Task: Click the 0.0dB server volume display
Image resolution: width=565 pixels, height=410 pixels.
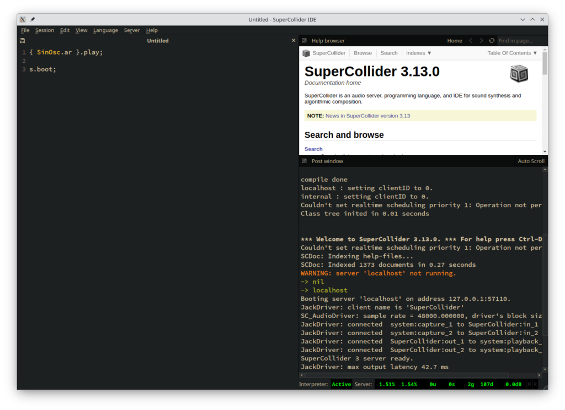Action: (513, 385)
